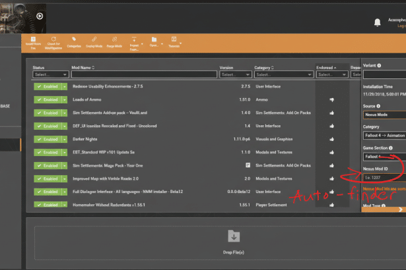406x270 pixels.
Task: Toggle Enabled for Redone Usability Enhancements
Action: click(48, 86)
